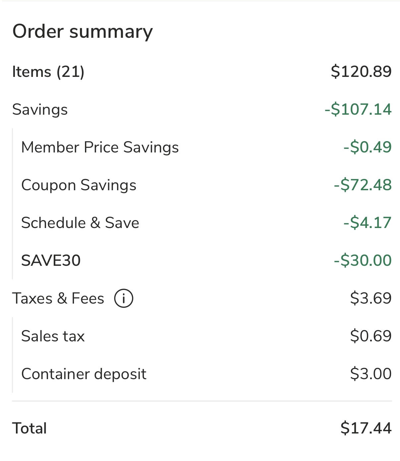Select the Items (21) label
Viewport: 400px width, 461px height.
(x=48, y=72)
